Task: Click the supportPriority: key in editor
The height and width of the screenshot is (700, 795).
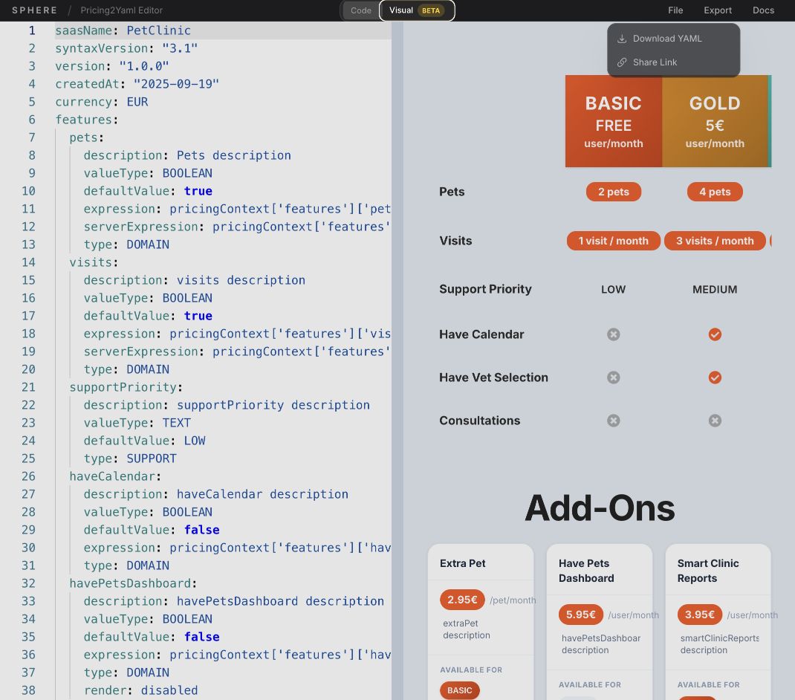Action: click(126, 387)
